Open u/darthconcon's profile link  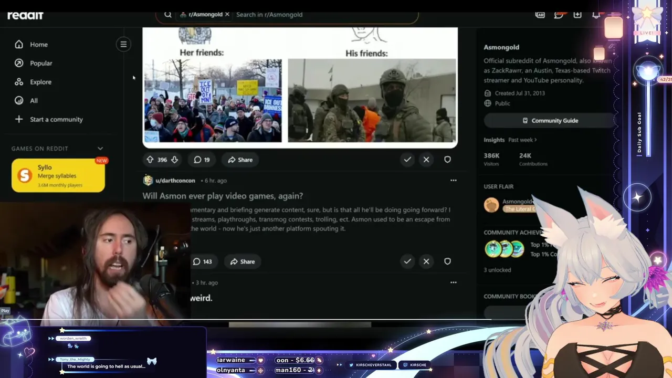click(x=175, y=181)
